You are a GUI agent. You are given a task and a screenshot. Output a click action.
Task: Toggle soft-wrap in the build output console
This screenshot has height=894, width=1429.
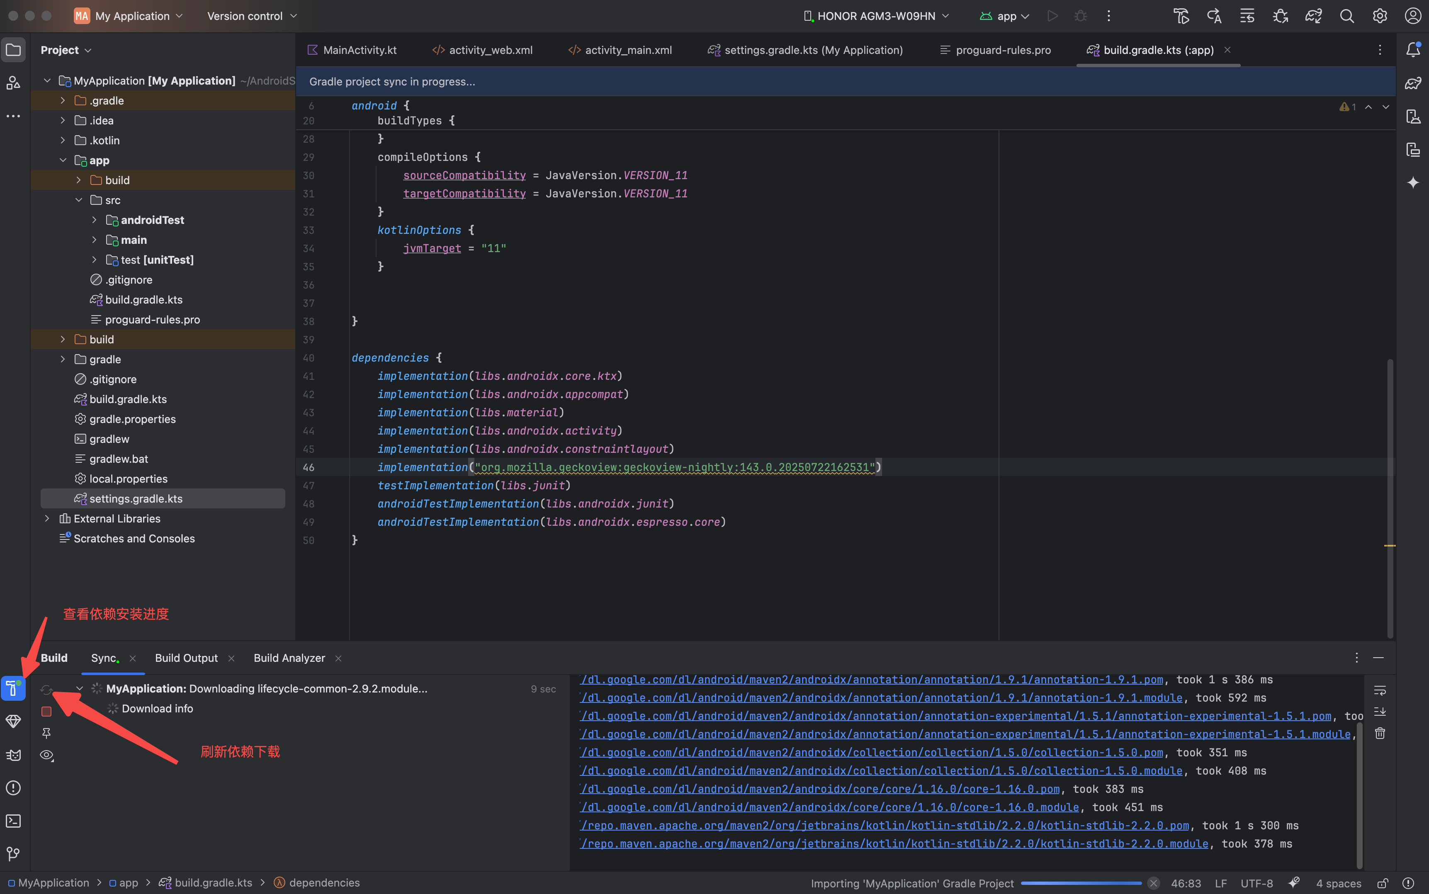(1380, 690)
